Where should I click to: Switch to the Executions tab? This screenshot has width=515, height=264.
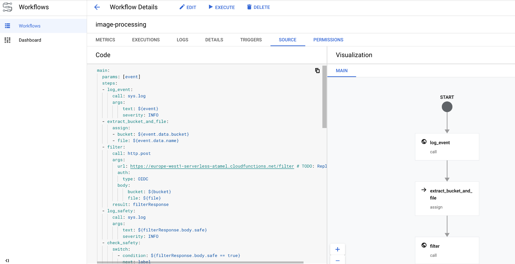tap(146, 40)
